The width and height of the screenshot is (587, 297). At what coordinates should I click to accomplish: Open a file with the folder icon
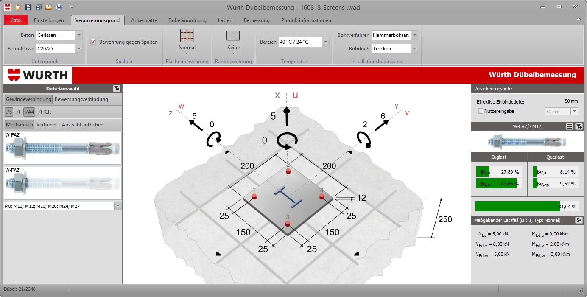pos(49,7)
